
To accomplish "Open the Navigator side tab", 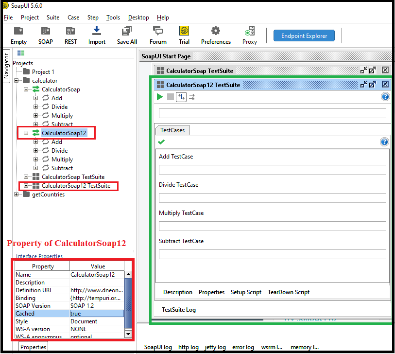I will click(x=6, y=66).
